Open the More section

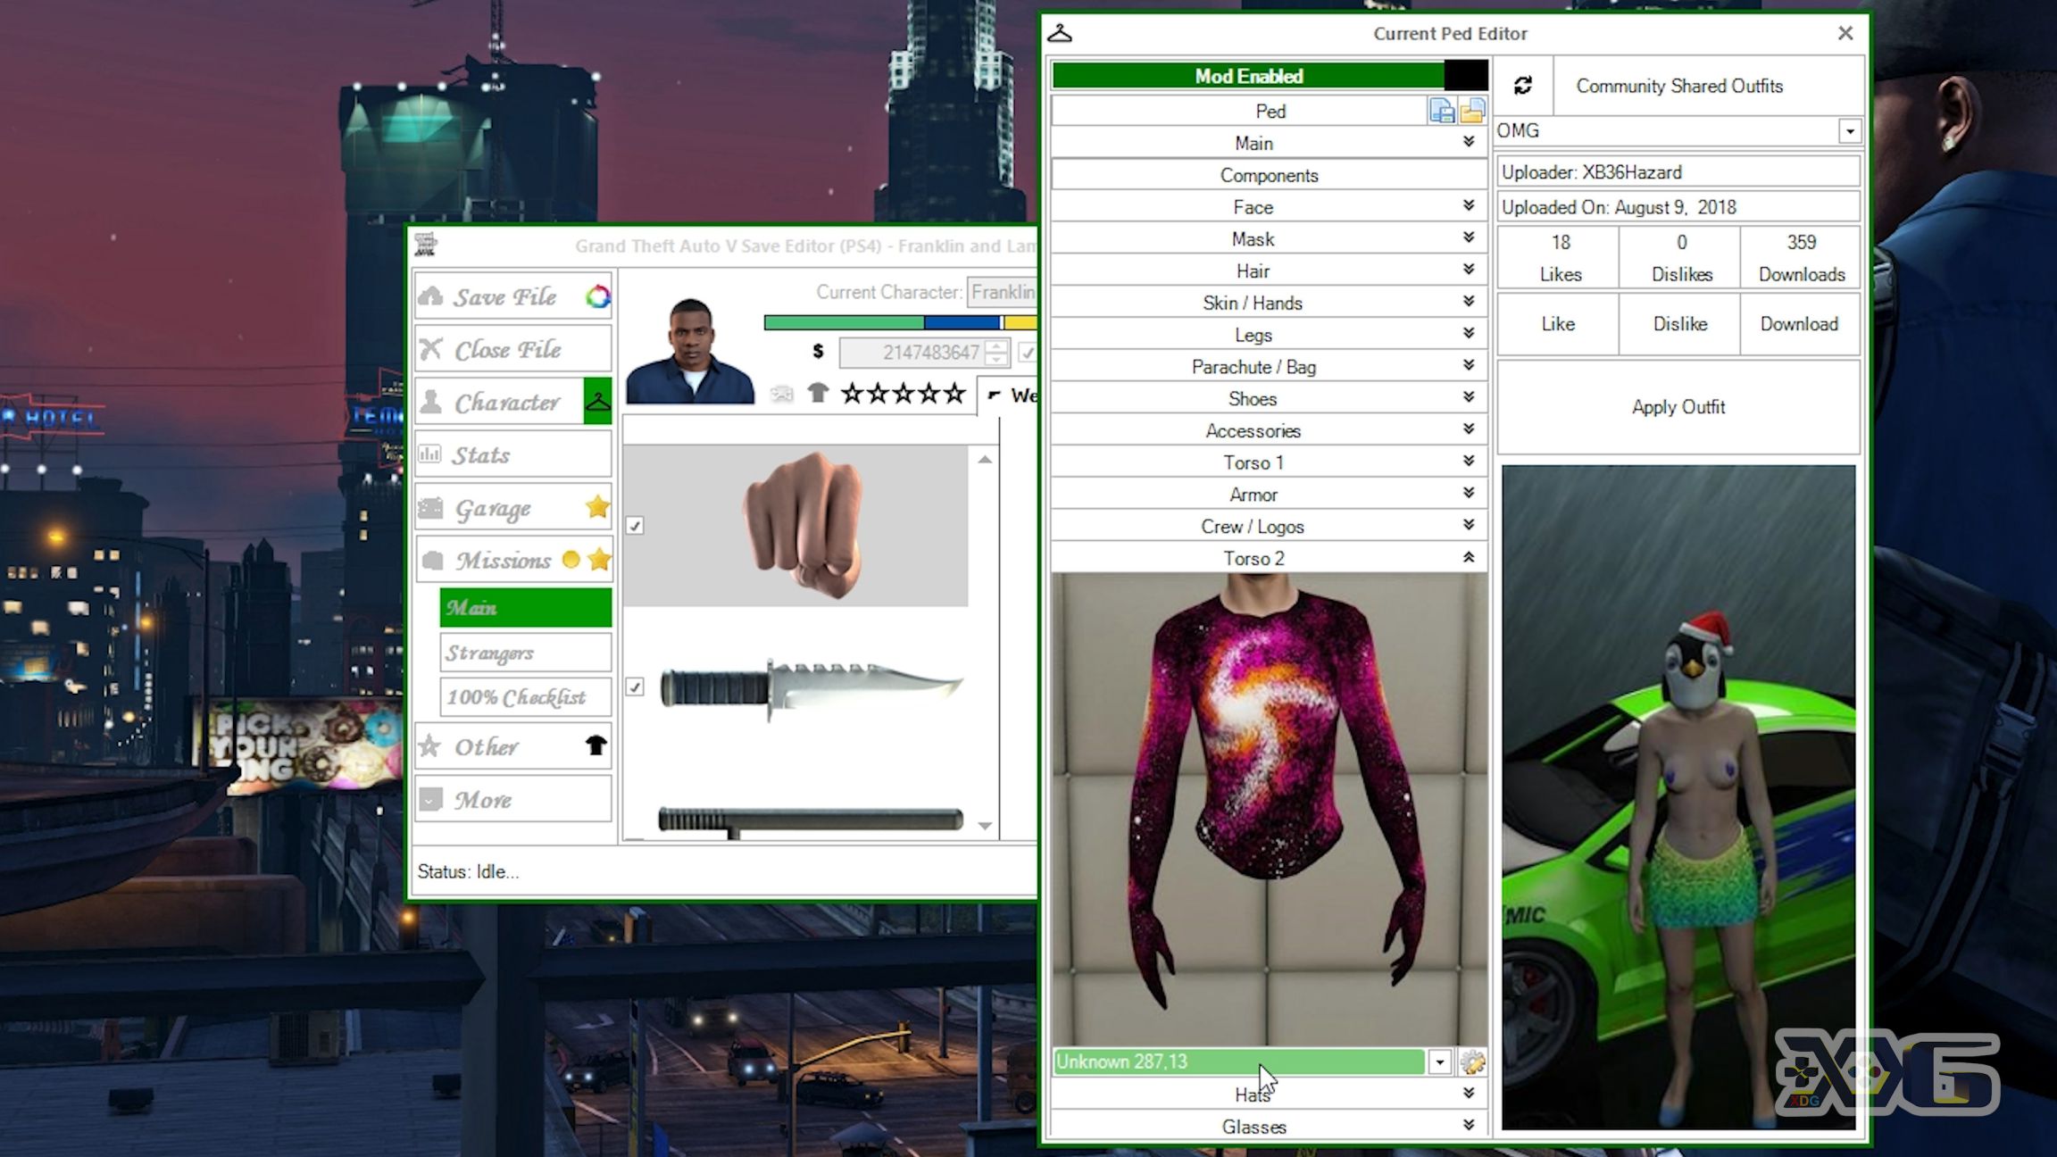coord(513,798)
